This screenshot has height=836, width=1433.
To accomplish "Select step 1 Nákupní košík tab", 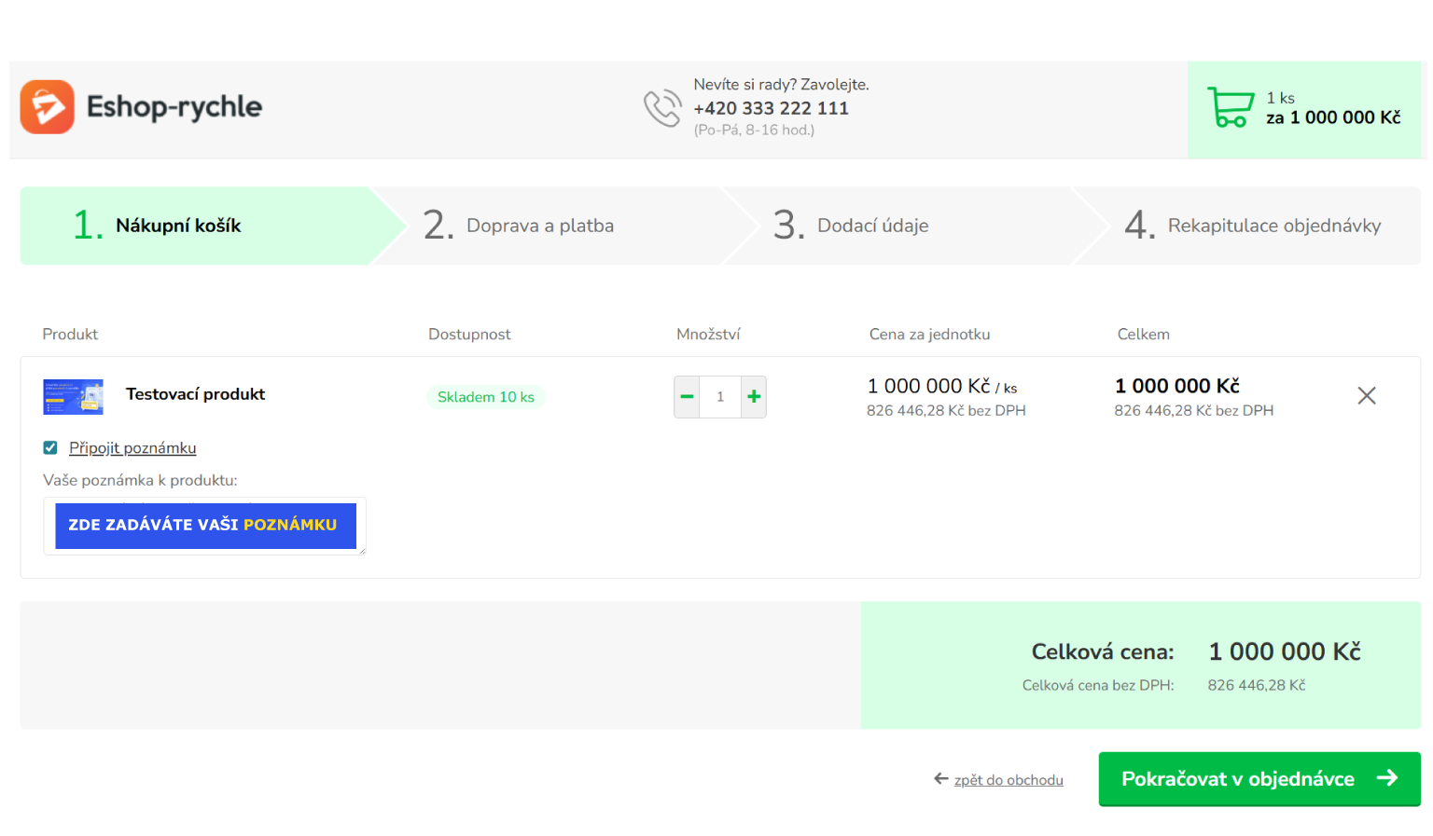I will pos(177,226).
